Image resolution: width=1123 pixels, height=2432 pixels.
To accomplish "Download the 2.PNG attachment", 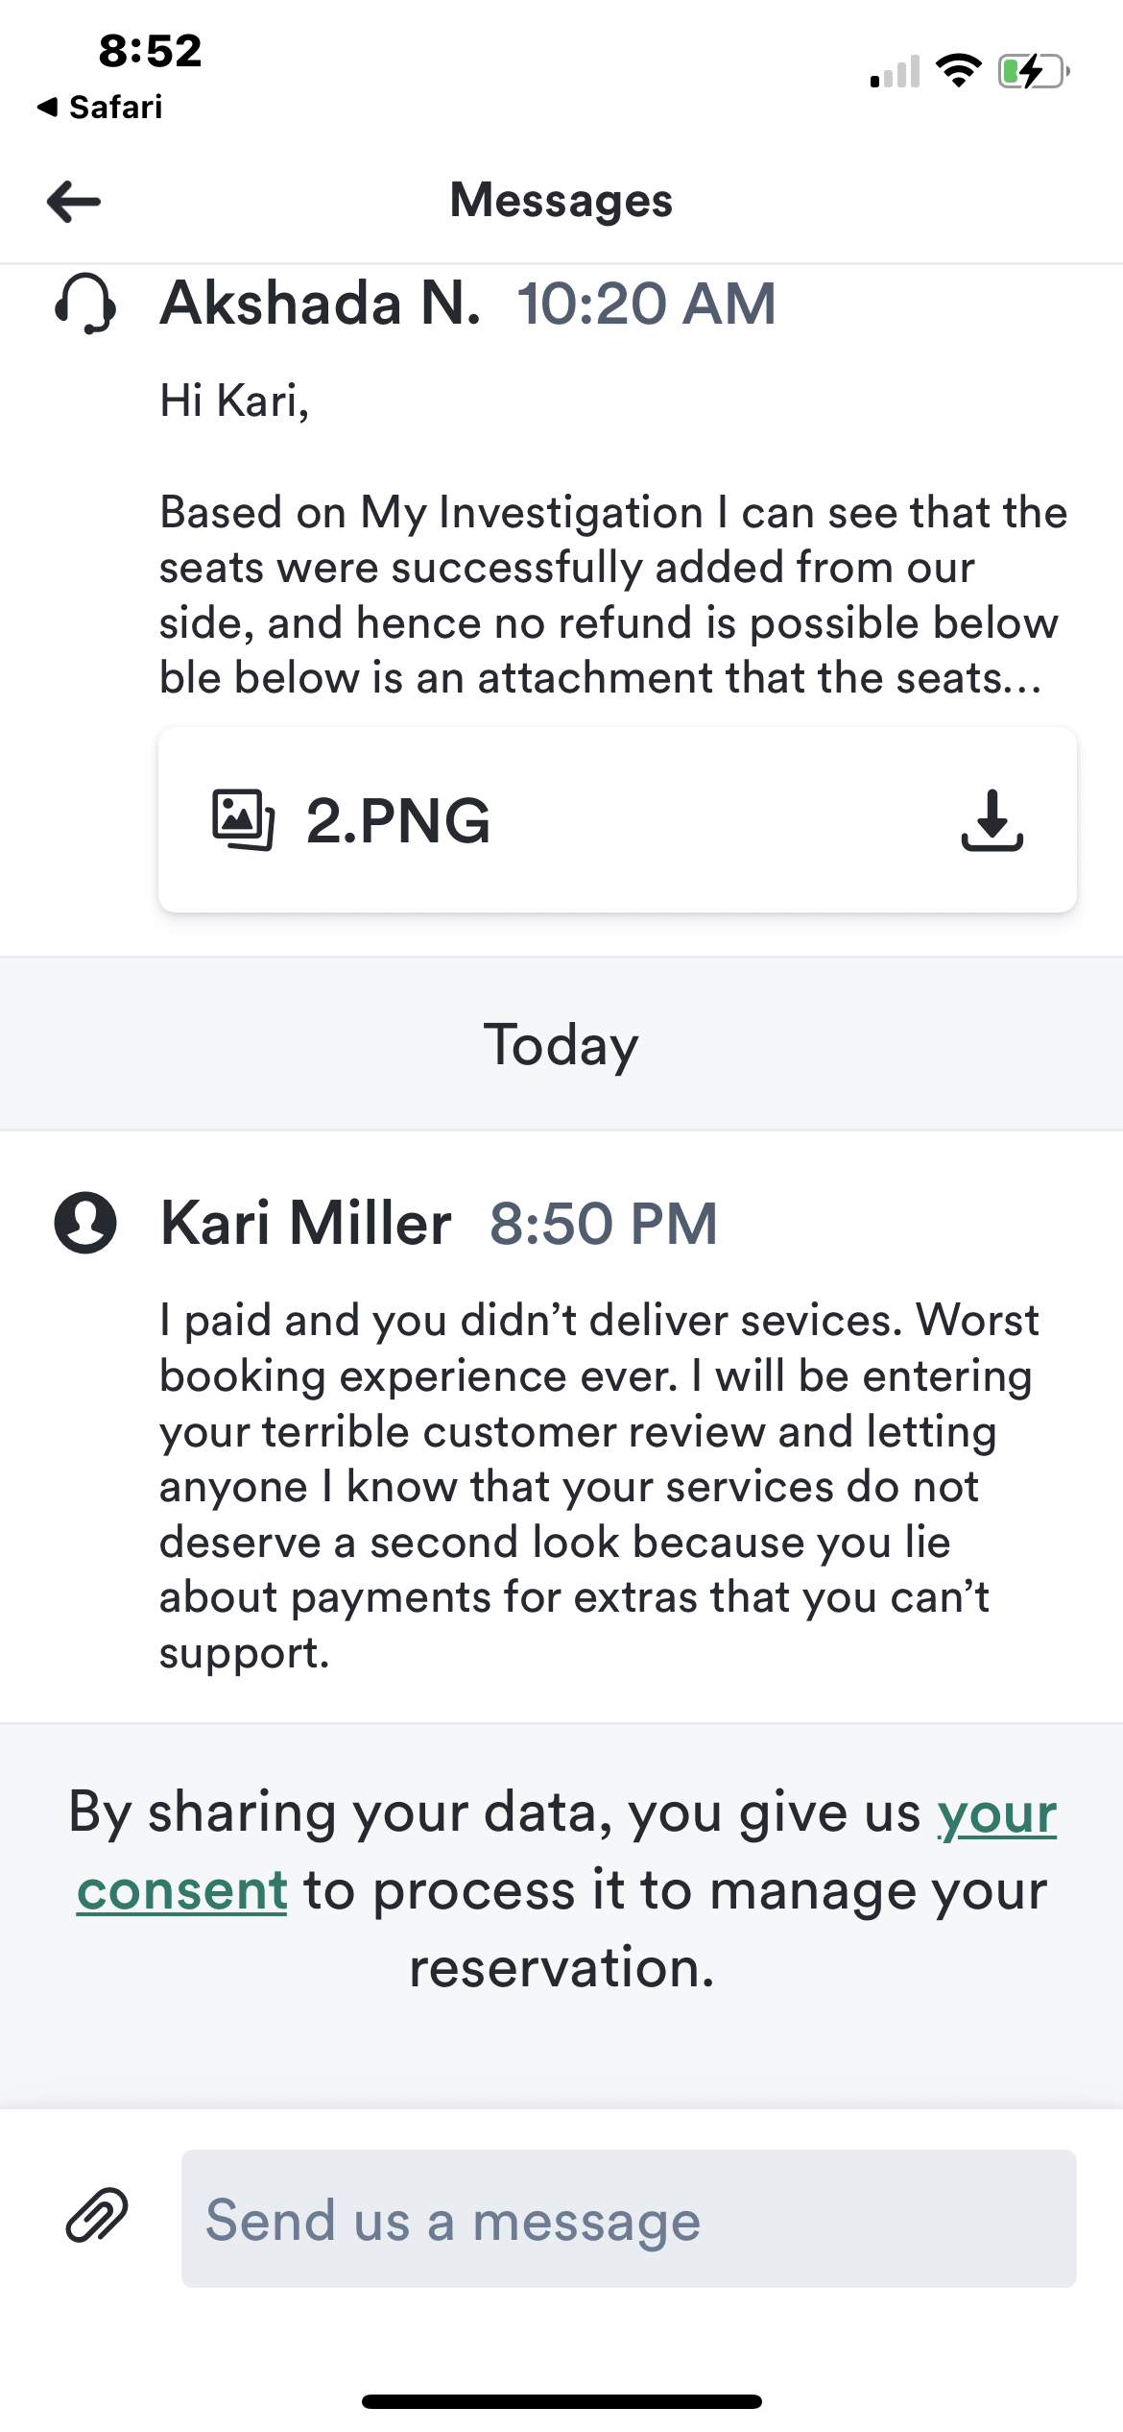I will pyautogui.click(x=992, y=821).
